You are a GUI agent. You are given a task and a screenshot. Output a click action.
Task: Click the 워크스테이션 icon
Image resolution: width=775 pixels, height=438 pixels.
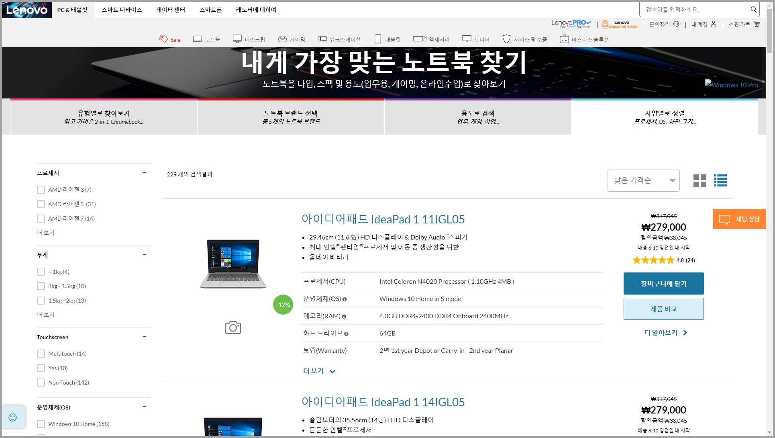coord(322,39)
